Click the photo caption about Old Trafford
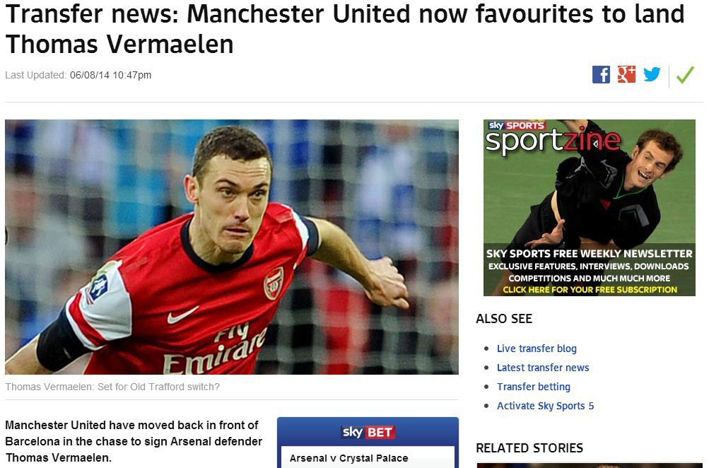This screenshot has height=468, width=709. pyautogui.click(x=112, y=387)
